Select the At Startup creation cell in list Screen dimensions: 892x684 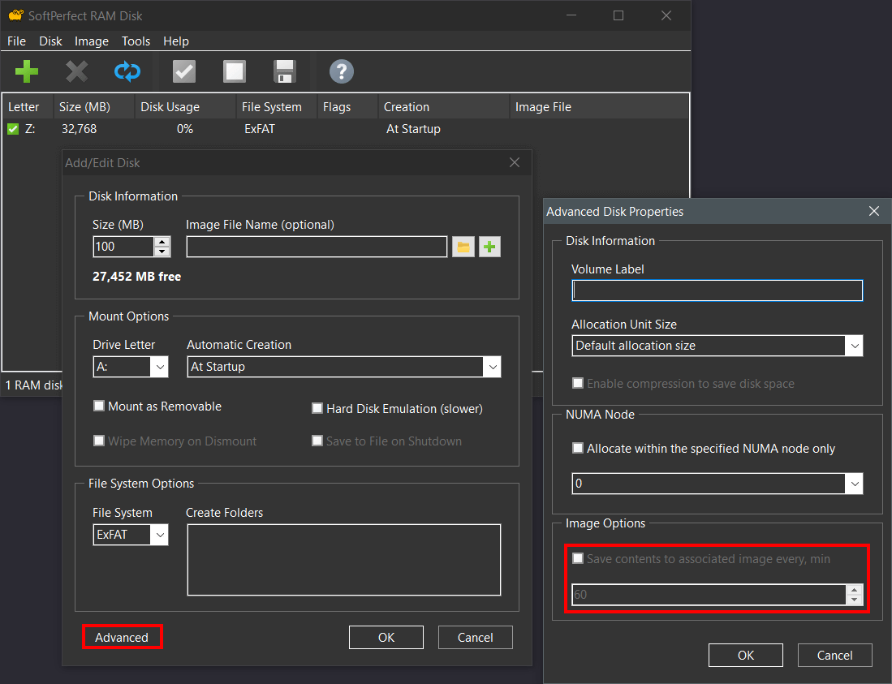[414, 129]
